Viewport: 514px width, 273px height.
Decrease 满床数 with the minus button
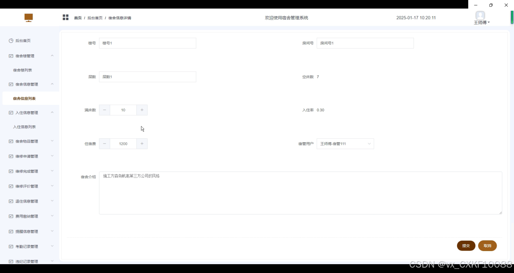(x=104, y=110)
